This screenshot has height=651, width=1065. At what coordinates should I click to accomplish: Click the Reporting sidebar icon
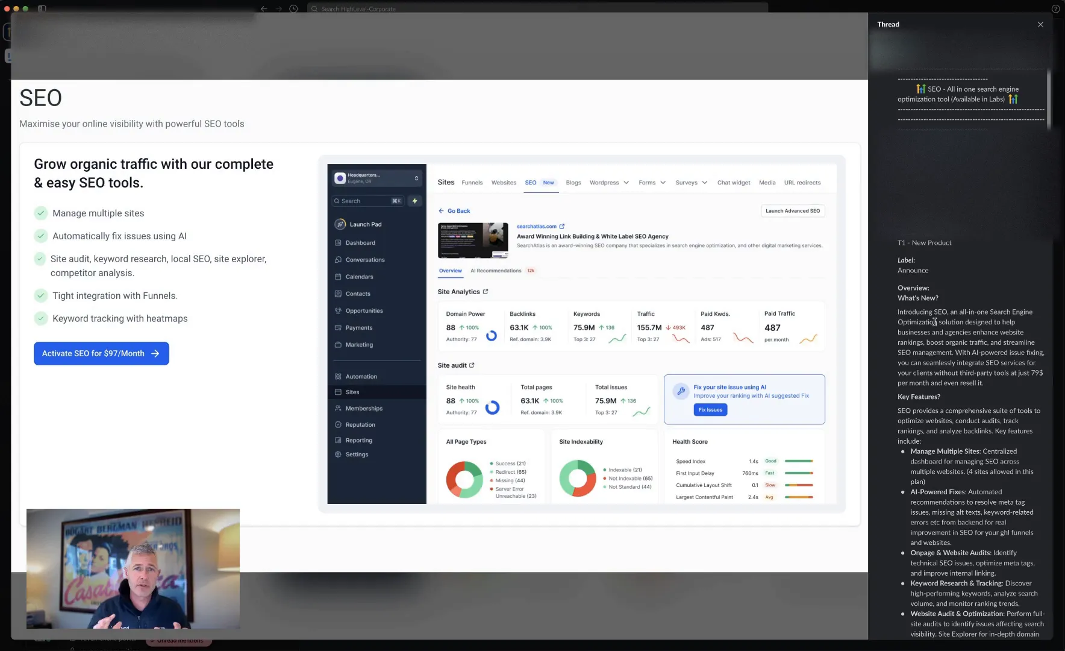(x=339, y=440)
